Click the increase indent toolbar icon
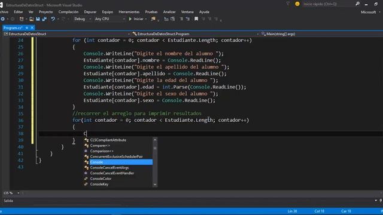This screenshot has height=215, width=383. click(x=173, y=19)
